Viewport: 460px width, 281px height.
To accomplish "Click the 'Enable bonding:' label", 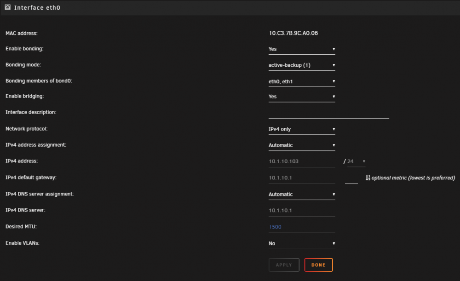I will 24,49.
